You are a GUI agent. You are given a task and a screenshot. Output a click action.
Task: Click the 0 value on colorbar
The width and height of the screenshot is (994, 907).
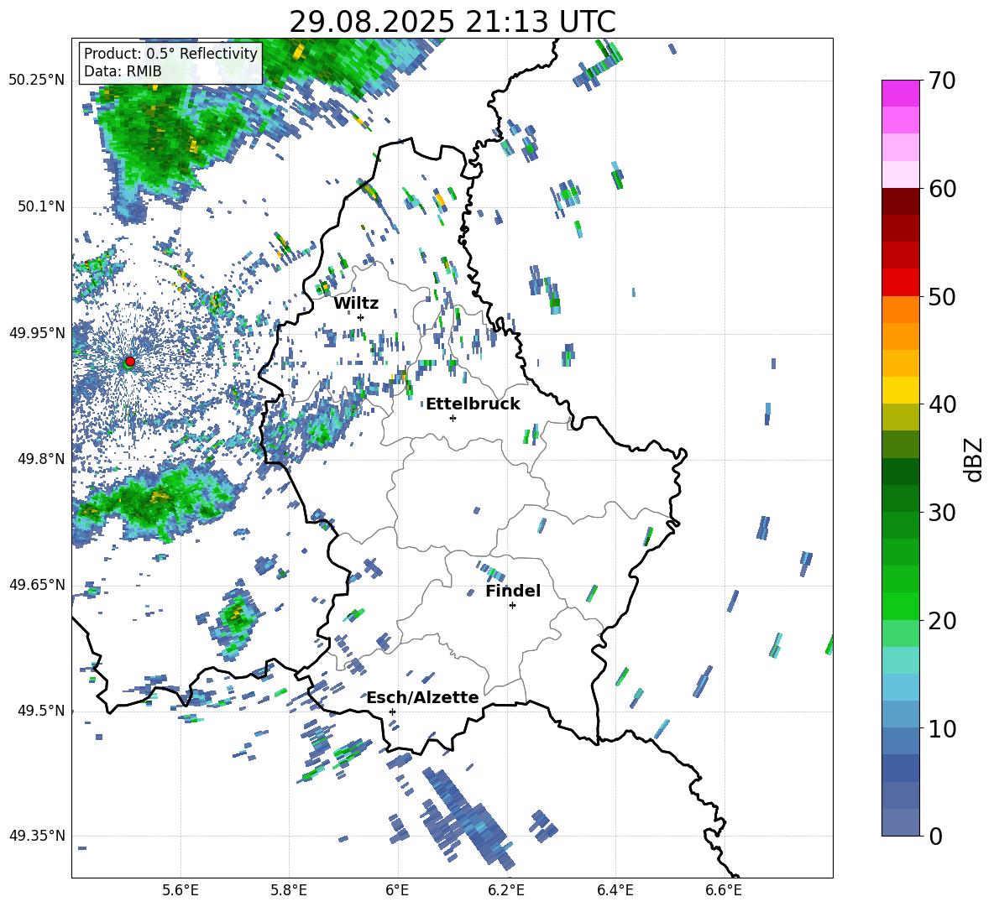[935, 836]
